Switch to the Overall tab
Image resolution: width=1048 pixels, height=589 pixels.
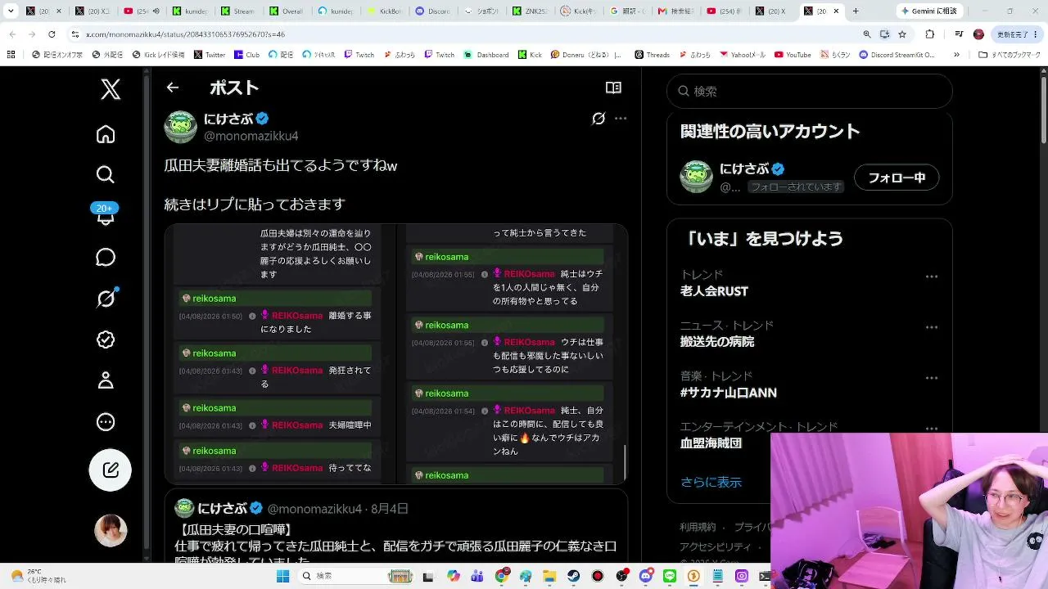(x=287, y=11)
